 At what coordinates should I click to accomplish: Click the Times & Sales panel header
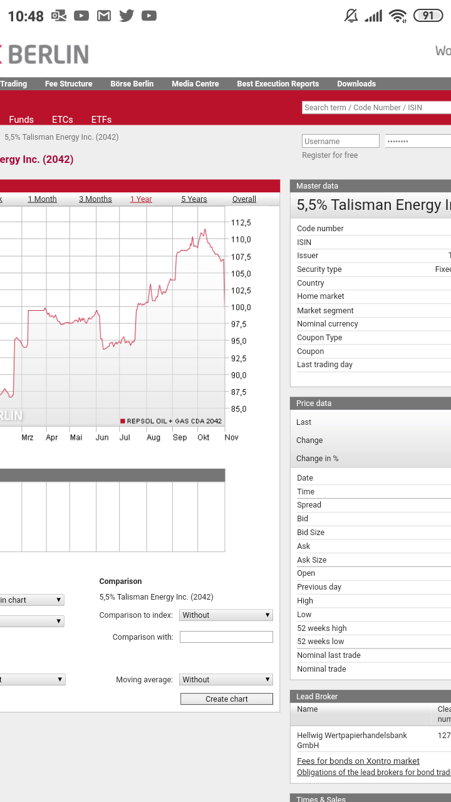[x=370, y=798]
